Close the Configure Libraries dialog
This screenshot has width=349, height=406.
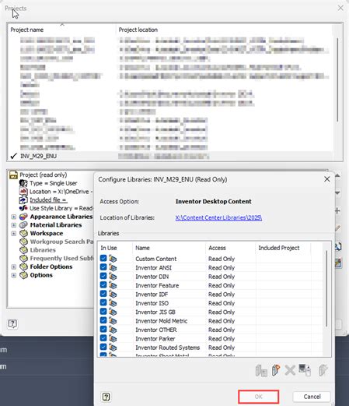click(327, 179)
